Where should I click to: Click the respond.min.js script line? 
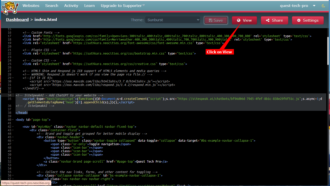click(102, 85)
